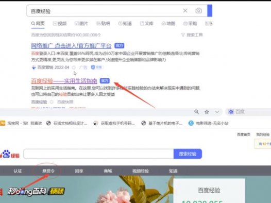Bookmark the page with the star icon

tap(207, 112)
